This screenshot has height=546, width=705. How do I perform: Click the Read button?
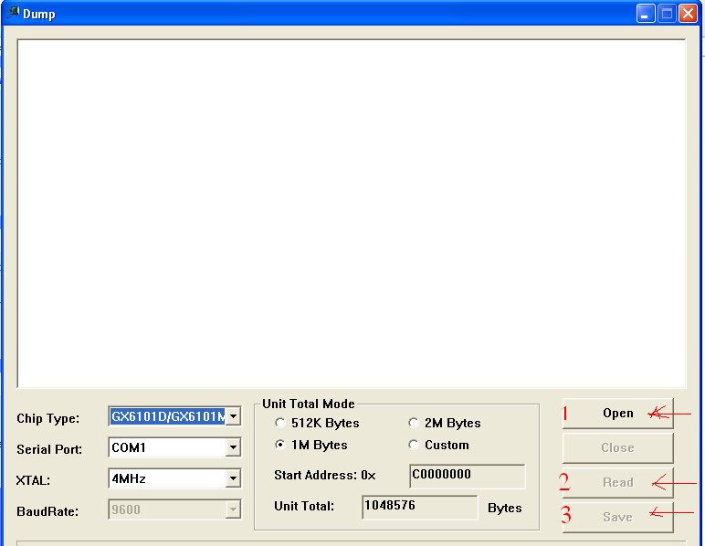click(617, 483)
